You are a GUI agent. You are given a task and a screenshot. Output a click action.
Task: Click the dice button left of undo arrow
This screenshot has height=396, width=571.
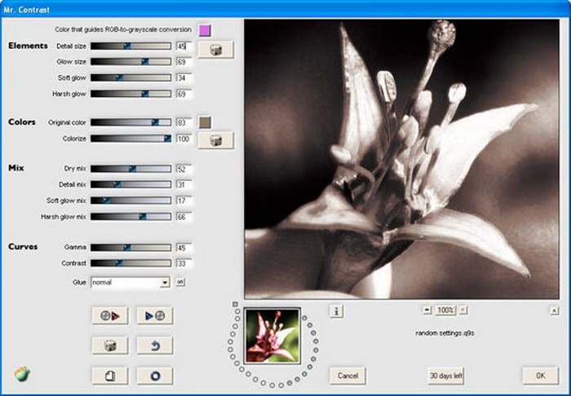pos(110,345)
